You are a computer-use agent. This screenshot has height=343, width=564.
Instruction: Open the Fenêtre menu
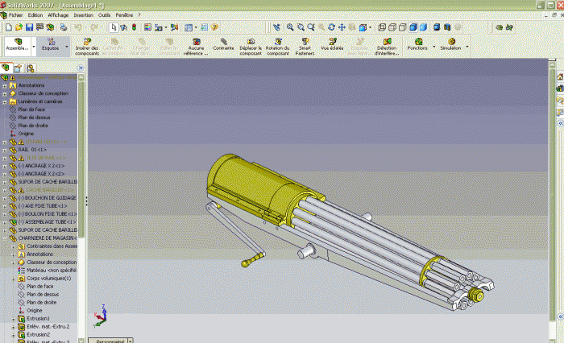pyautogui.click(x=124, y=15)
